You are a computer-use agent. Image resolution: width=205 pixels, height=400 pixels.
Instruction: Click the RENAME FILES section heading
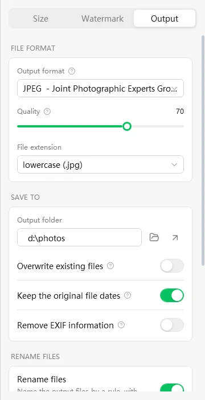pos(35,356)
